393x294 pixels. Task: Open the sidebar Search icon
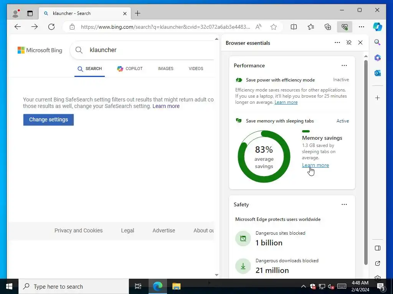(x=378, y=42)
